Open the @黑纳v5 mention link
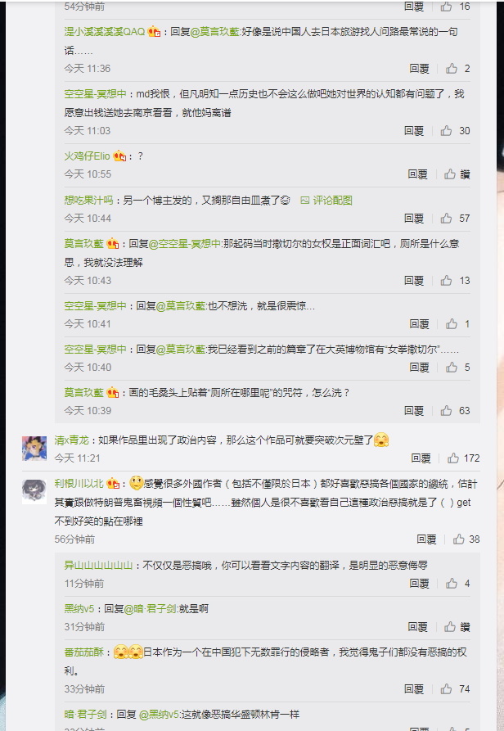 click(x=159, y=714)
